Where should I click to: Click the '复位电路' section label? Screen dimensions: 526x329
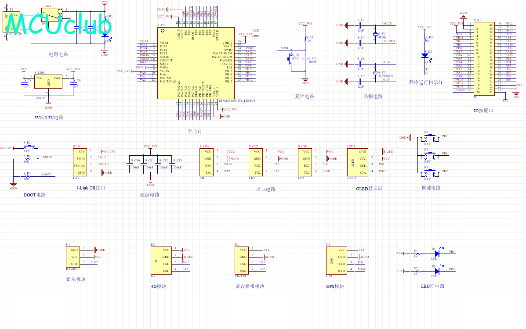[x=305, y=97]
